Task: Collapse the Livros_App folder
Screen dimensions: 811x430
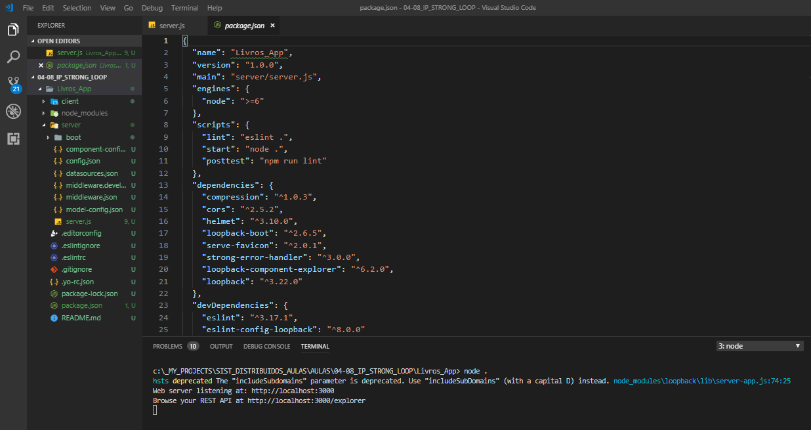Action: [40, 89]
